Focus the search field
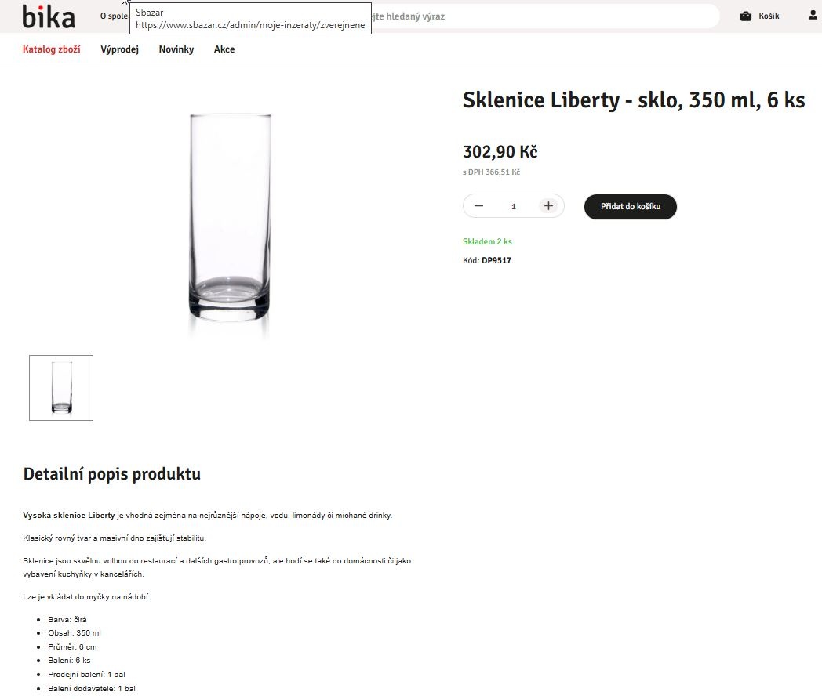This screenshot has height=699, width=822. pos(541,16)
